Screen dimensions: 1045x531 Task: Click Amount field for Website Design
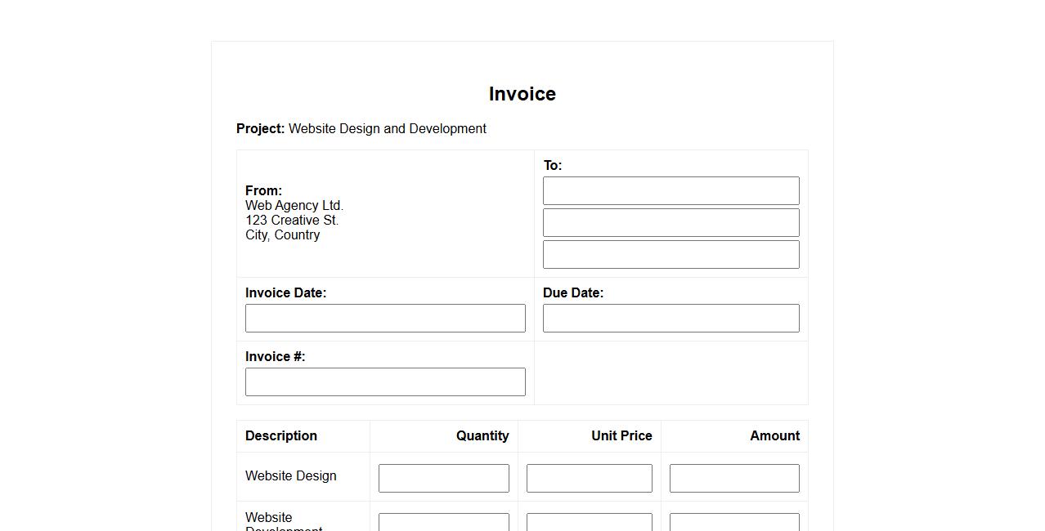[733, 478]
